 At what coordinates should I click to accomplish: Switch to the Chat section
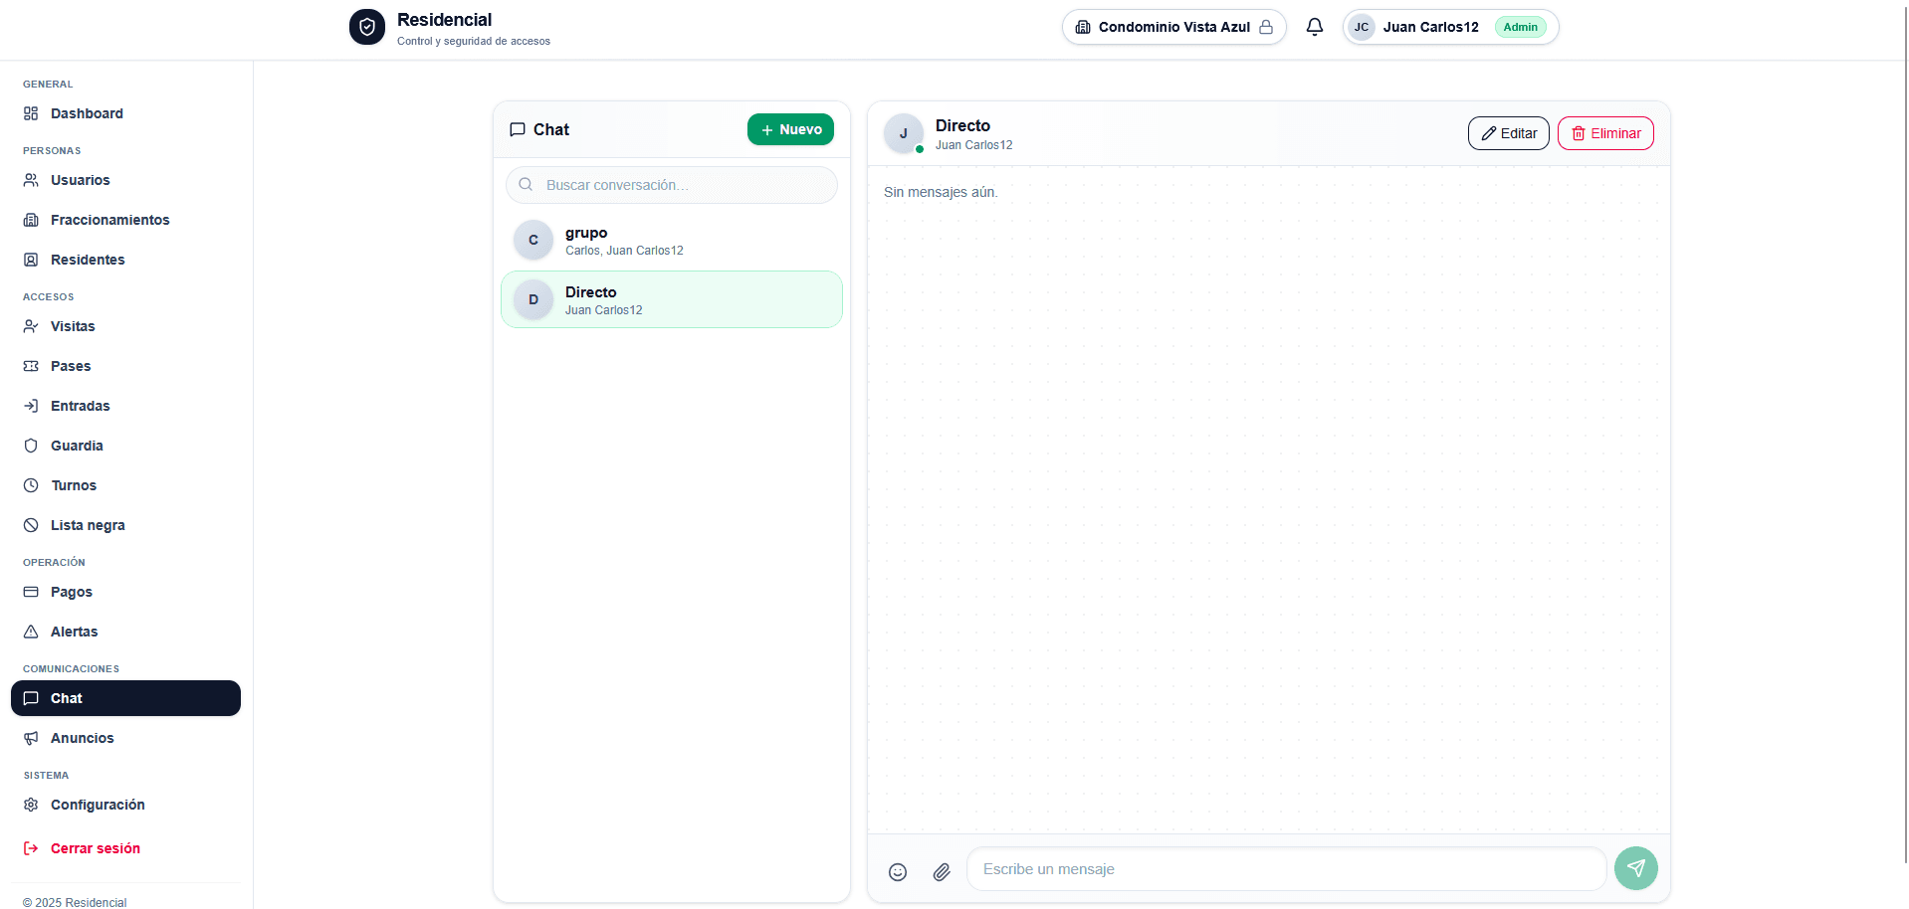pos(67,698)
